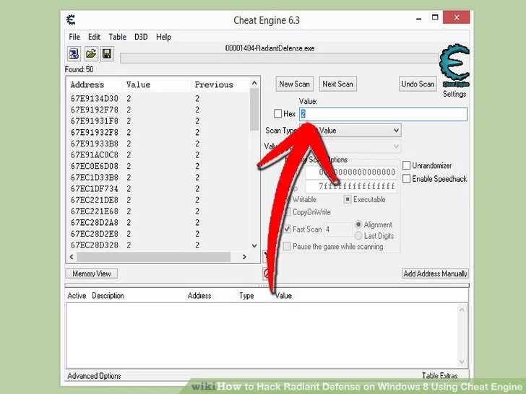Enable the Unrandomizer checkbox
The image size is (526, 394).
(406, 165)
